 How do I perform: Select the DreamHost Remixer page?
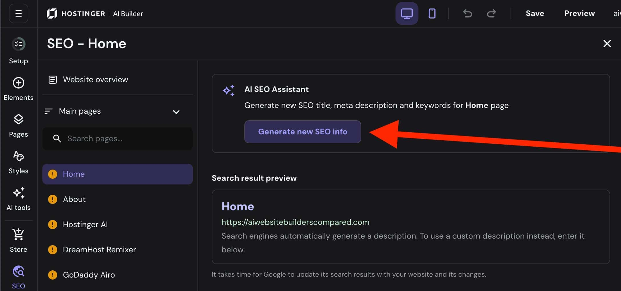point(118,249)
